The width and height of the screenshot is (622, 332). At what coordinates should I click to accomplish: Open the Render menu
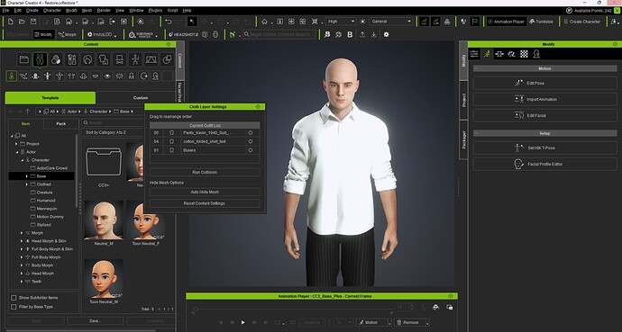104,10
